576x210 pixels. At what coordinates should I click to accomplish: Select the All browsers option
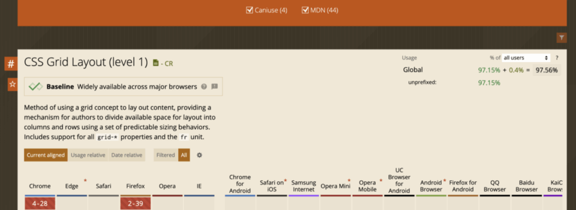(184, 155)
